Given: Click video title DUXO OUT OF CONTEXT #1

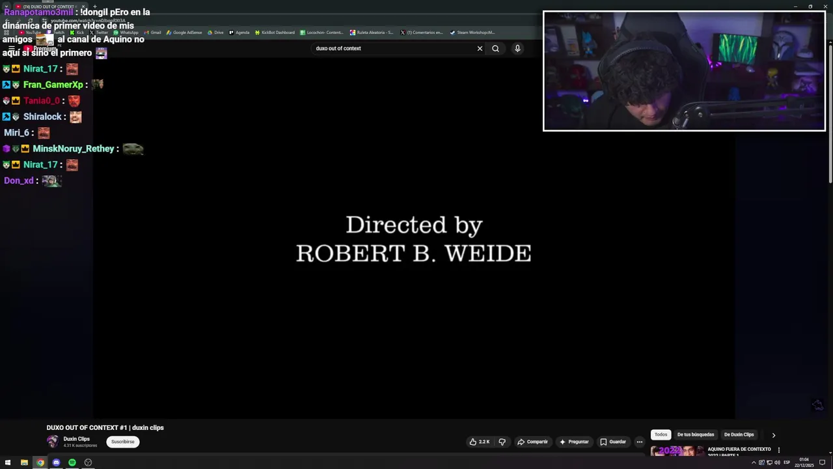Looking at the screenshot, I should [x=105, y=428].
